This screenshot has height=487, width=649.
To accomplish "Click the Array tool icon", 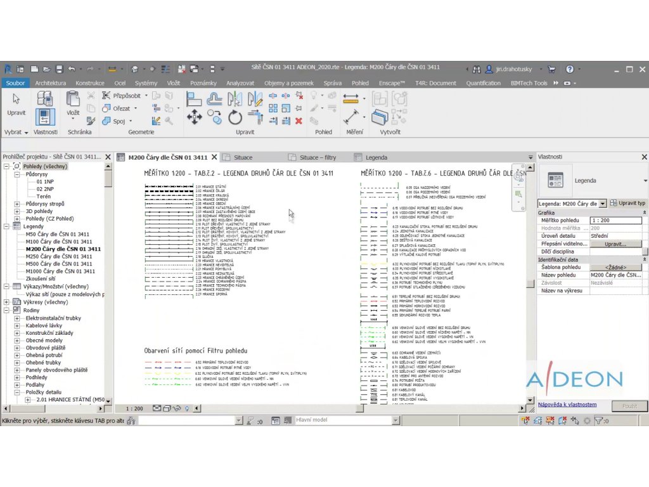I will pos(273,108).
